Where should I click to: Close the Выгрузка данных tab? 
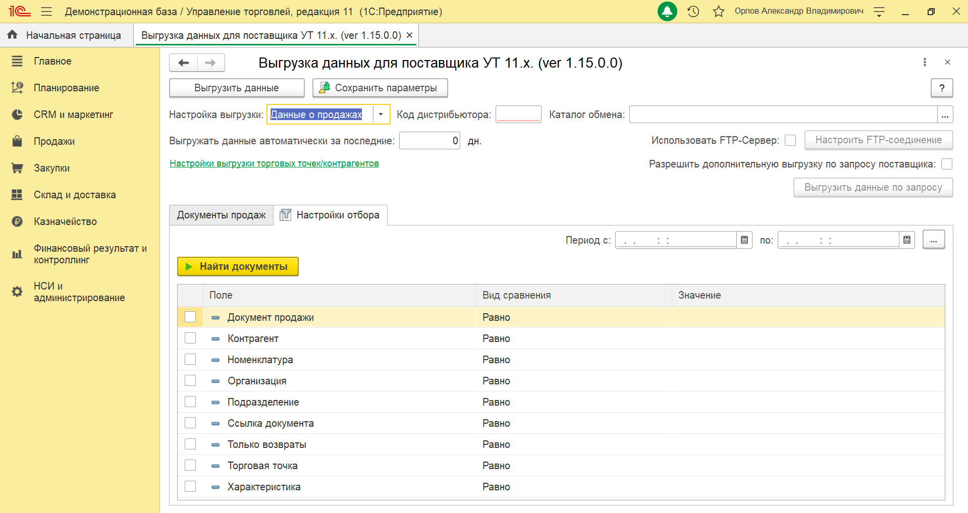[x=409, y=35]
